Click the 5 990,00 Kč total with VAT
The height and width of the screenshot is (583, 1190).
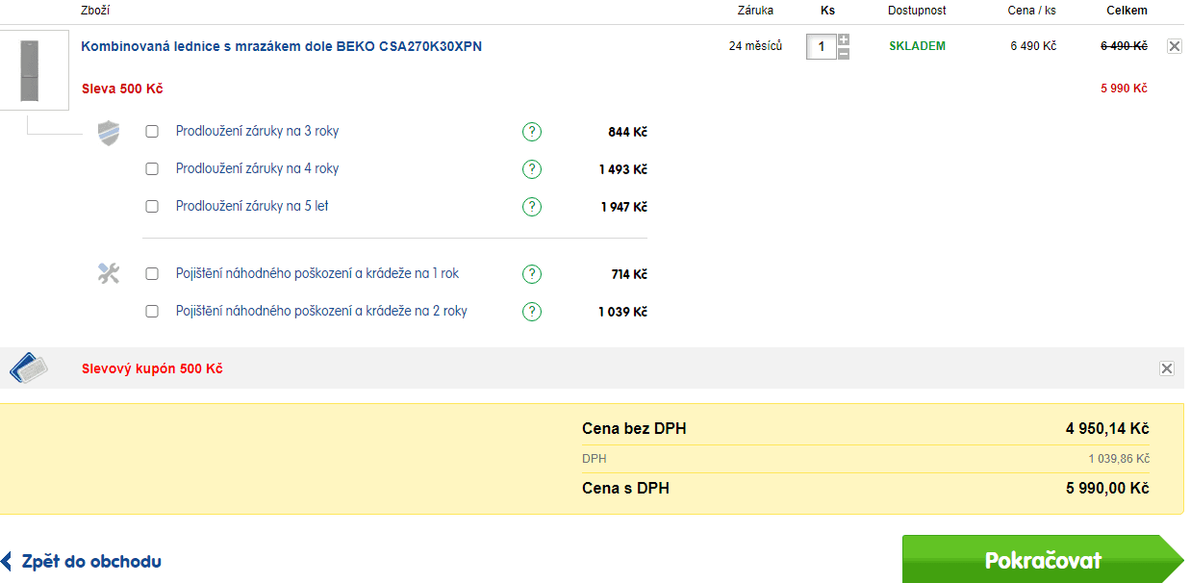(x=1107, y=489)
